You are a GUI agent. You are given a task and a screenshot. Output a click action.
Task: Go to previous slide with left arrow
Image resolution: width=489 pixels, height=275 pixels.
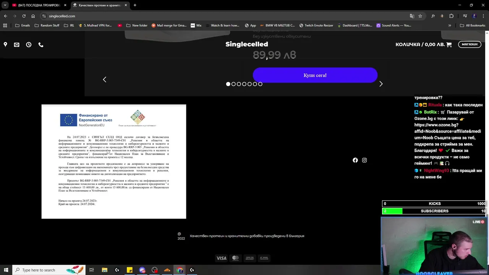pyautogui.click(x=105, y=79)
